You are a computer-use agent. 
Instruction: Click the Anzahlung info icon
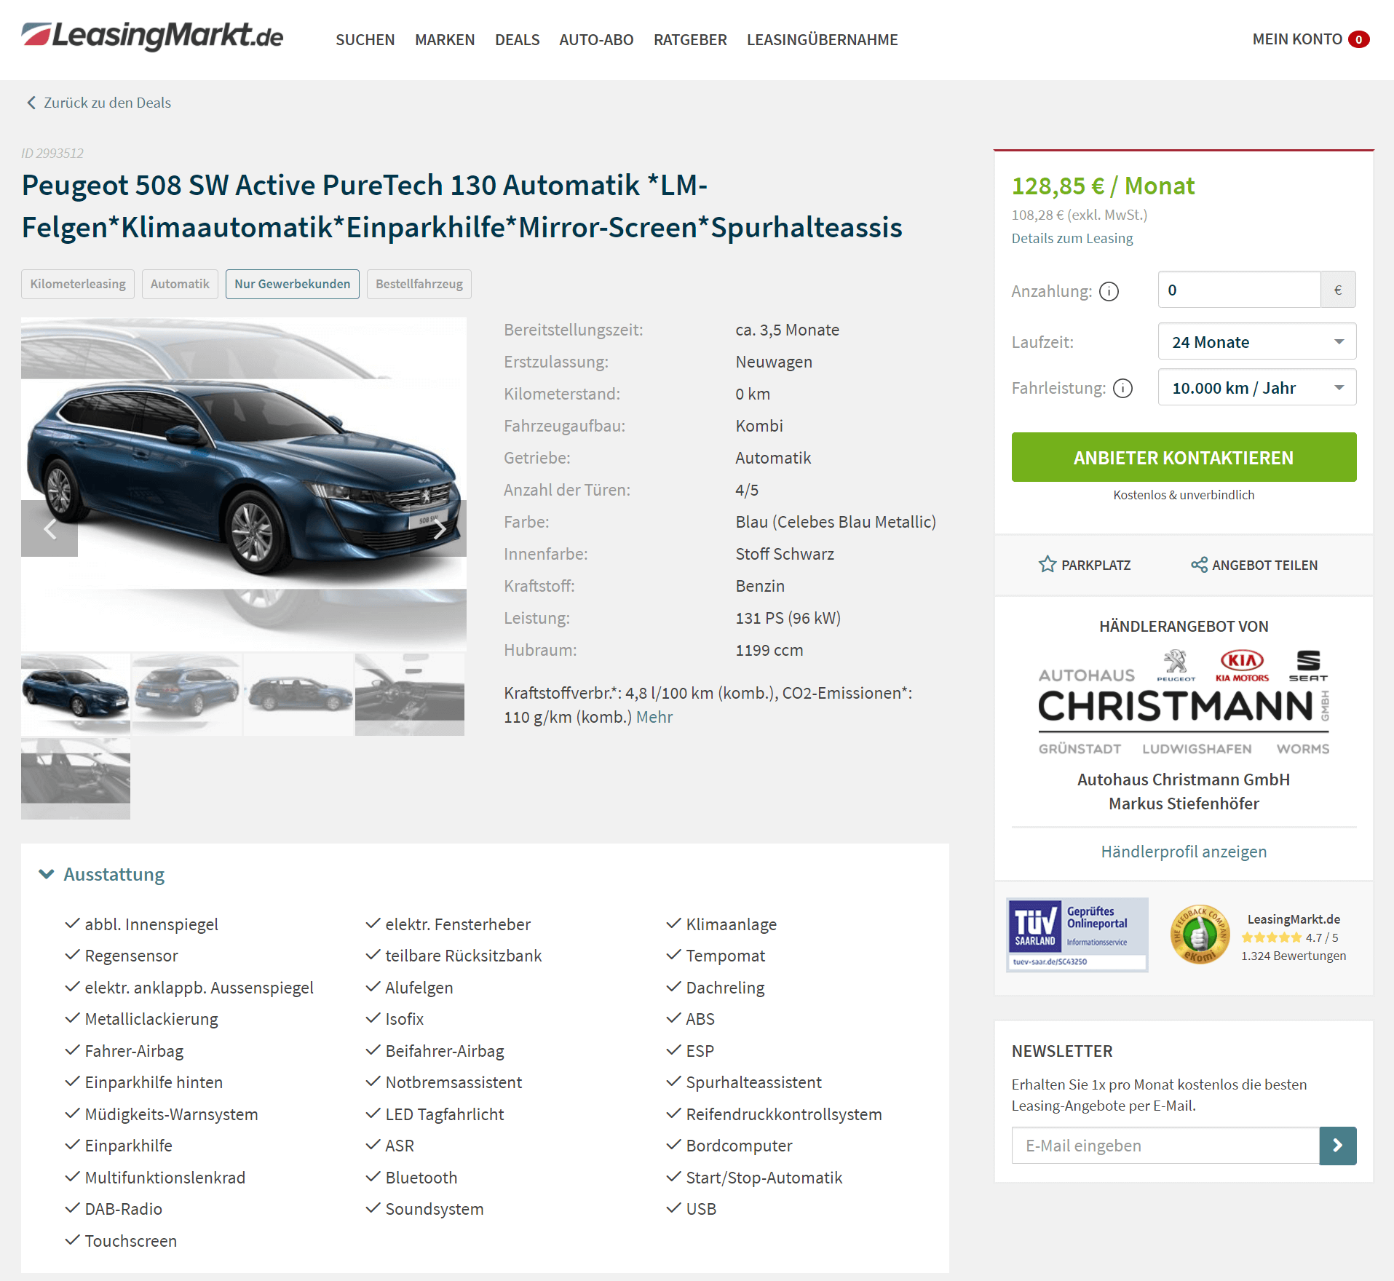tap(1109, 292)
